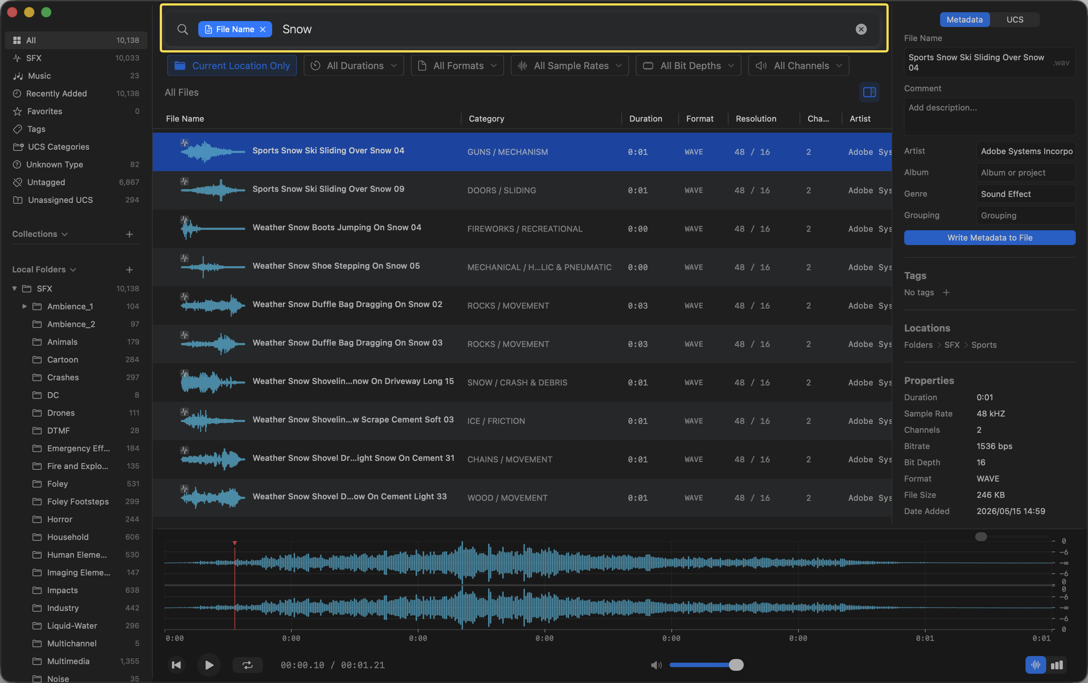
Task: Open the All Durations dropdown
Action: click(x=354, y=66)
